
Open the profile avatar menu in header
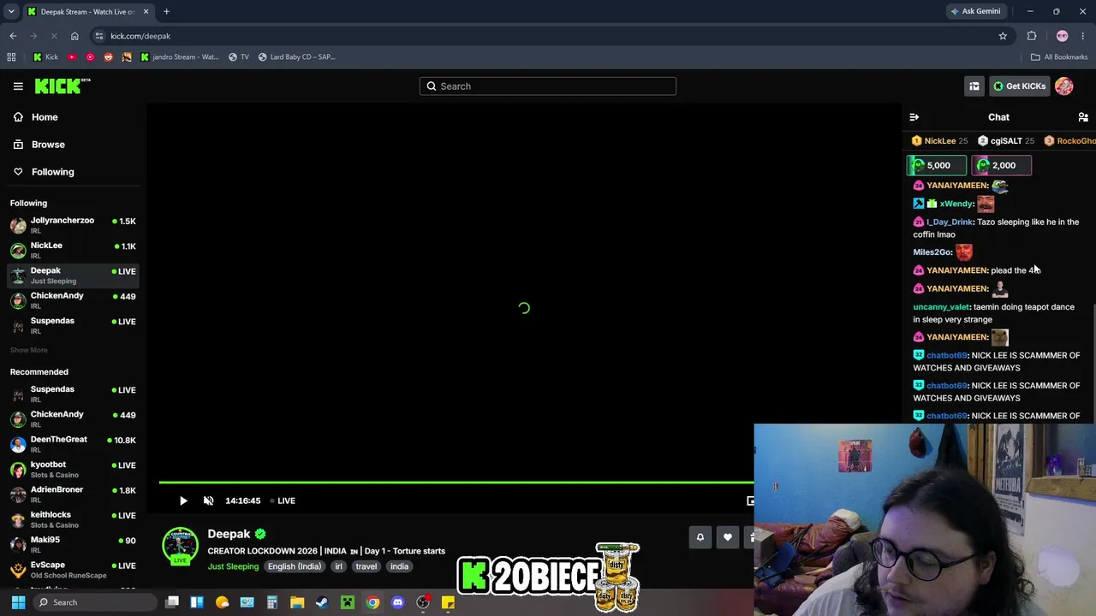1064,86
